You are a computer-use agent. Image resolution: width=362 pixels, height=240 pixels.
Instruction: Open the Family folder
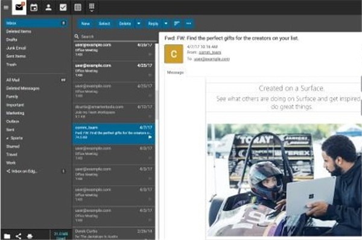point(12,97)
